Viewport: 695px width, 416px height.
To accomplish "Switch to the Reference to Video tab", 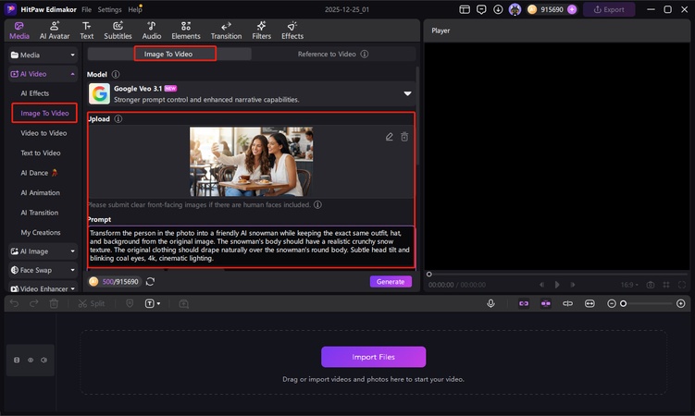I will point(327,55).
